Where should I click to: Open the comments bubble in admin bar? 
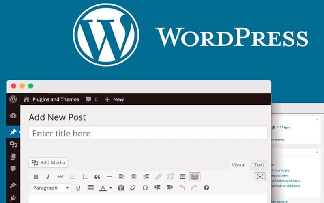(x=92, y=99)
